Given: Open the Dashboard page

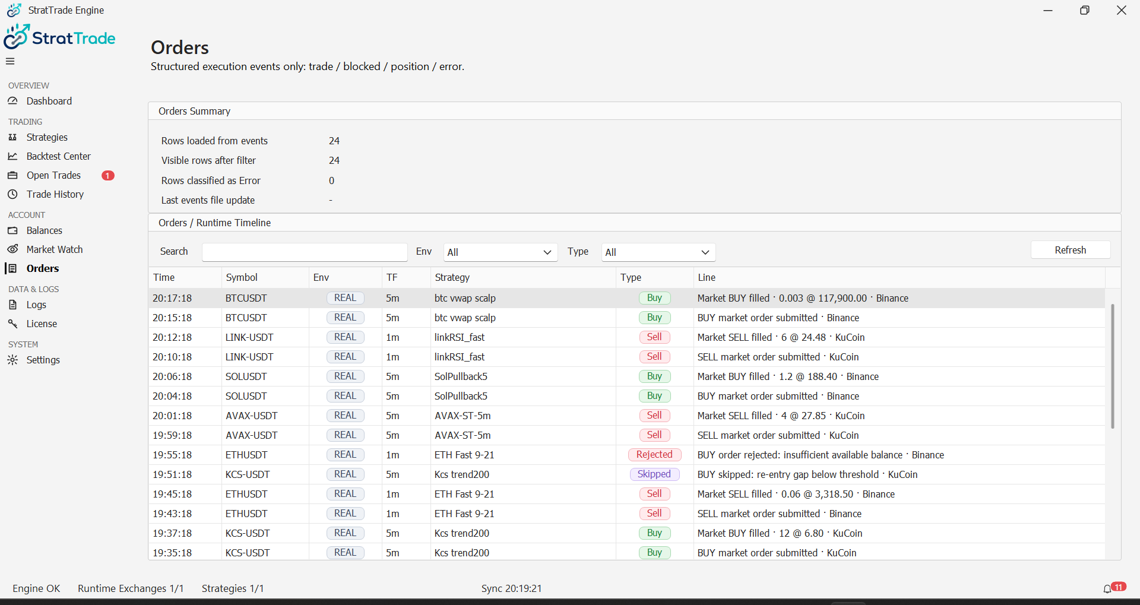Looking at the screenshot, I should coord(49,101).
